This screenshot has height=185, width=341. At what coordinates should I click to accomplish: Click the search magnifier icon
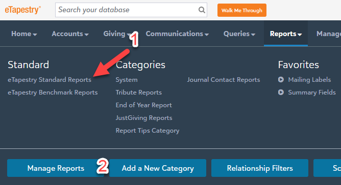tap(202, 10)
